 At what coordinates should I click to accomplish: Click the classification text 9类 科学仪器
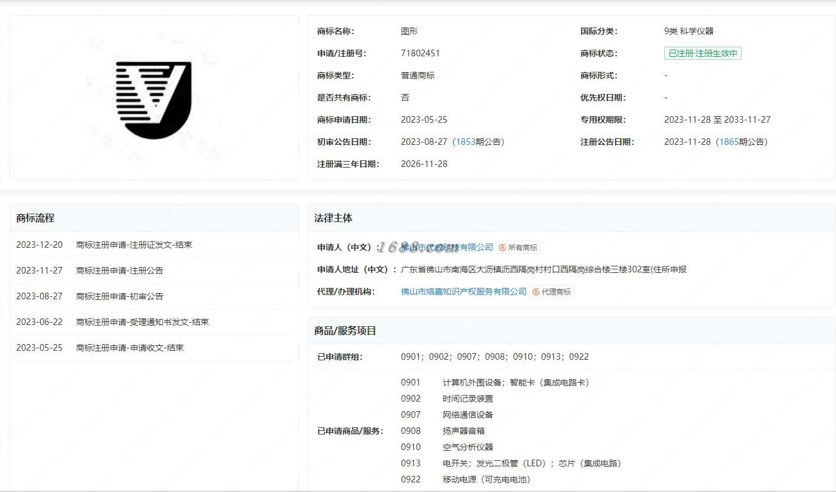pyautogui.click(x=689, y=31)
